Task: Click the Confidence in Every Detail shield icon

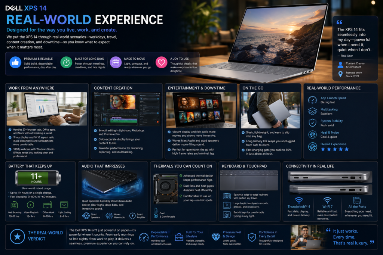Action: pos(252,237)
